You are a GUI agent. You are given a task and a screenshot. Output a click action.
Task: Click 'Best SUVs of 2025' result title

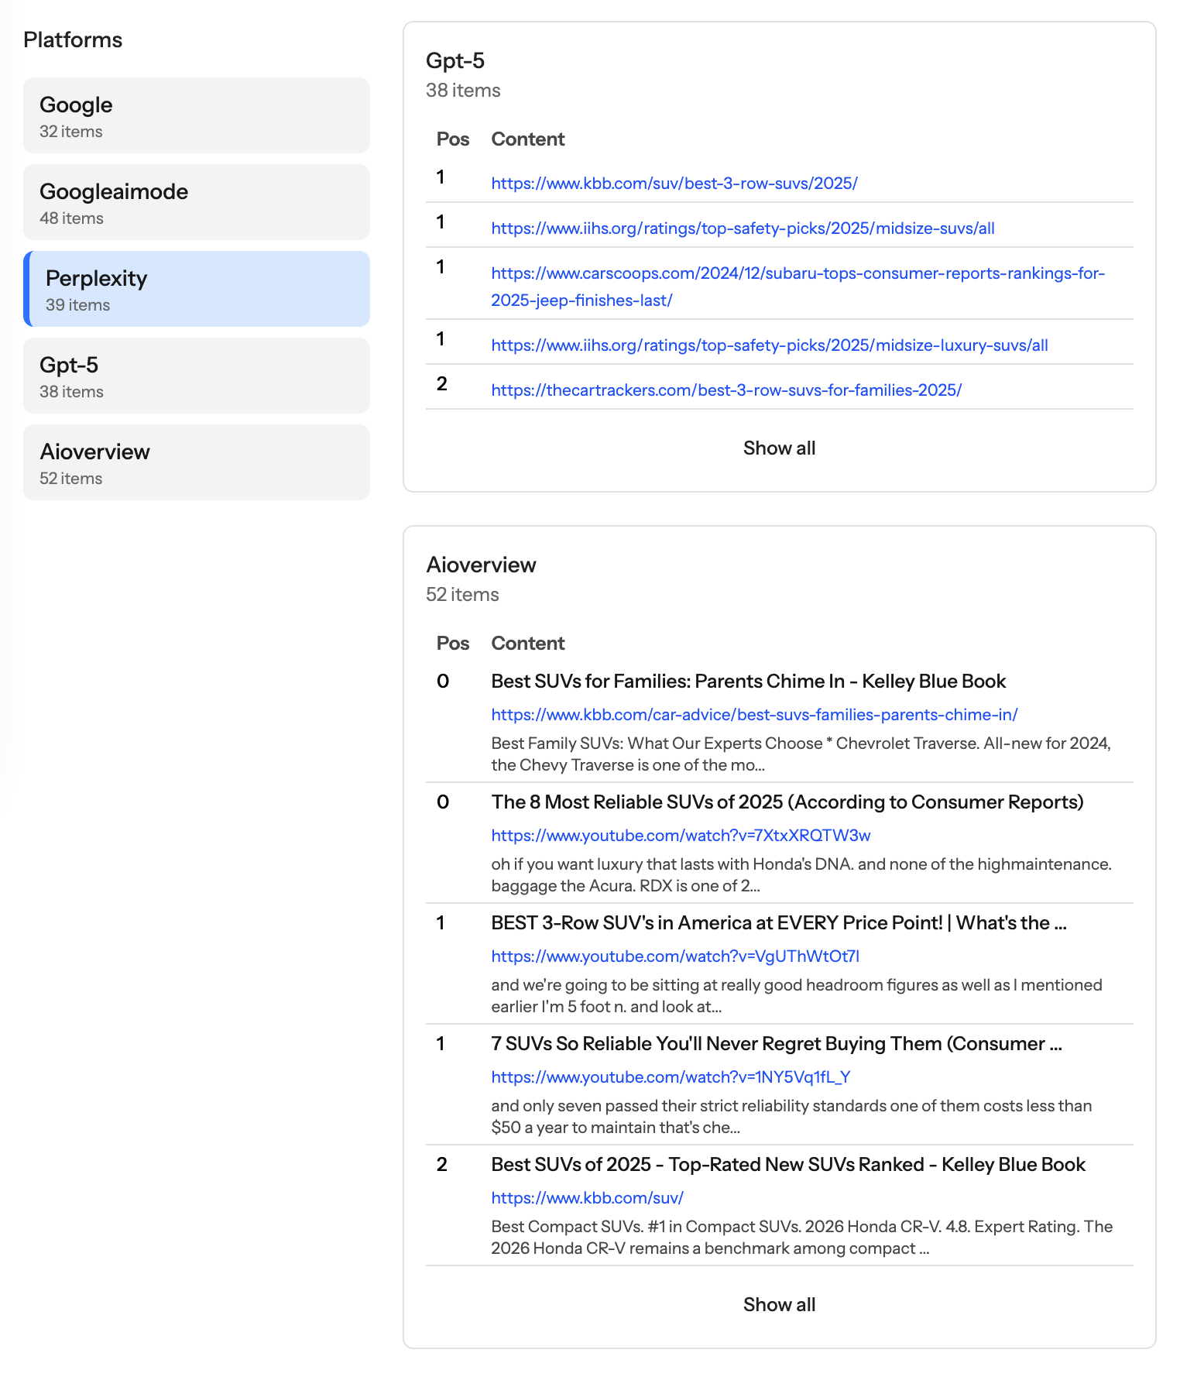tap(787, 1165)
